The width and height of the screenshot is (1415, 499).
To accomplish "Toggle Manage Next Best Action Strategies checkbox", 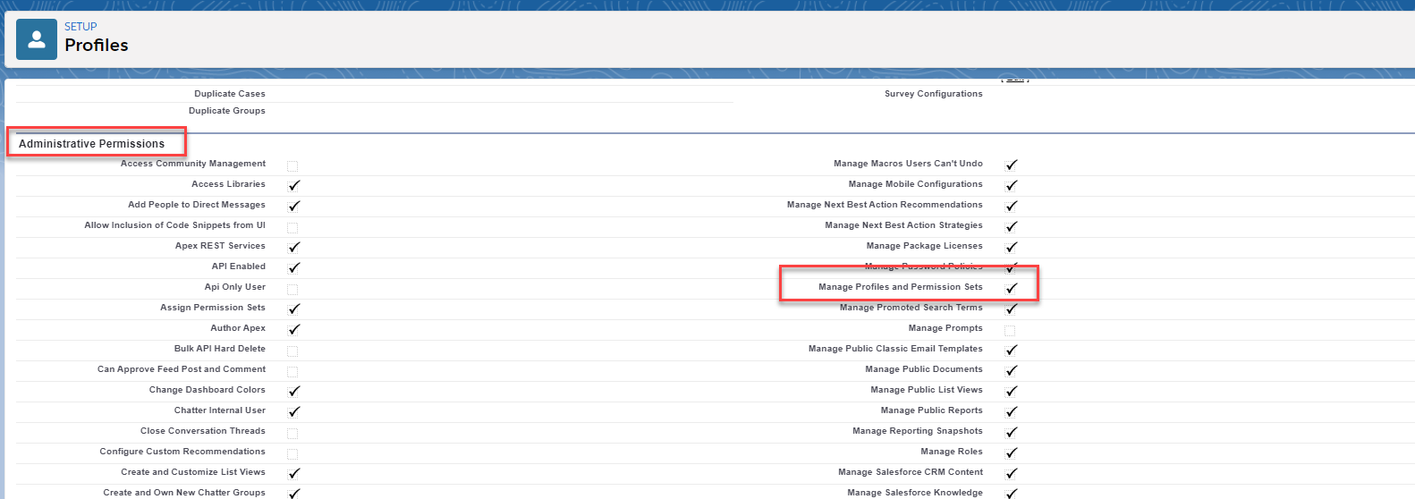I will coord(1011,226).
